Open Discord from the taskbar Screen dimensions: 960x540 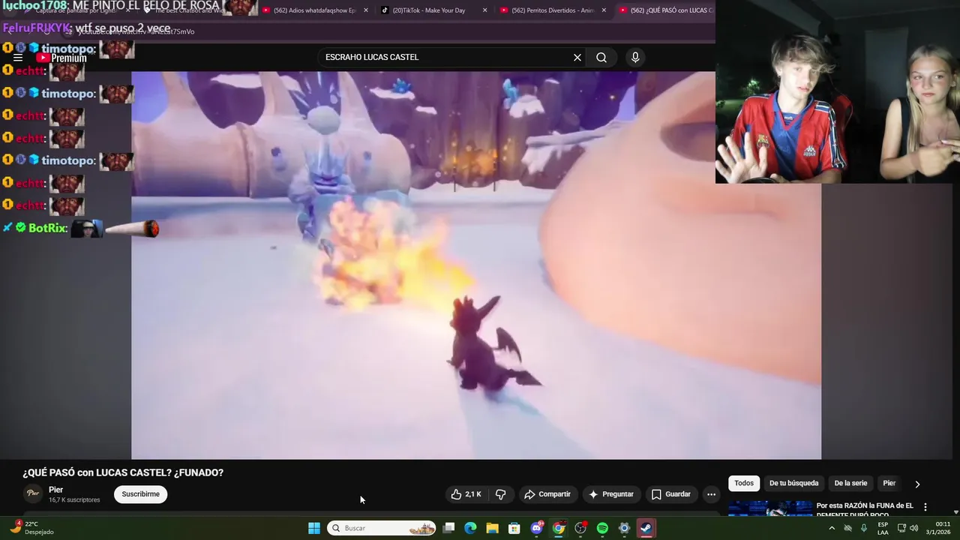(536, 528)
